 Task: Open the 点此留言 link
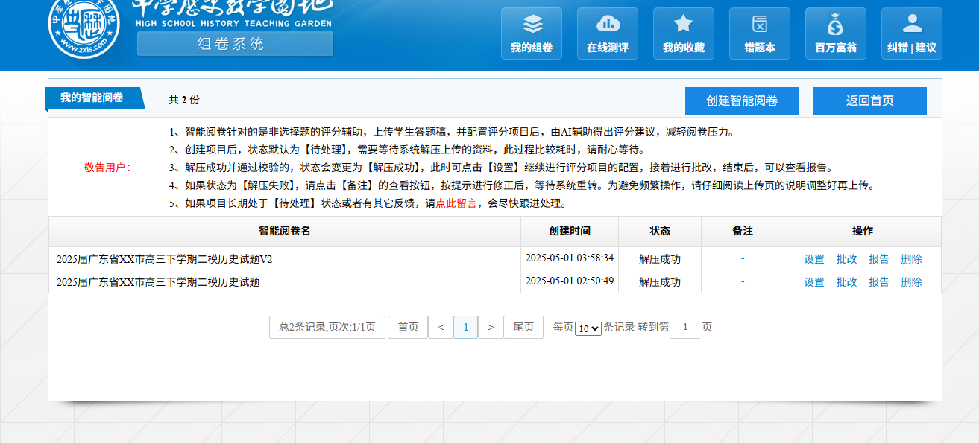pos(456,203)
